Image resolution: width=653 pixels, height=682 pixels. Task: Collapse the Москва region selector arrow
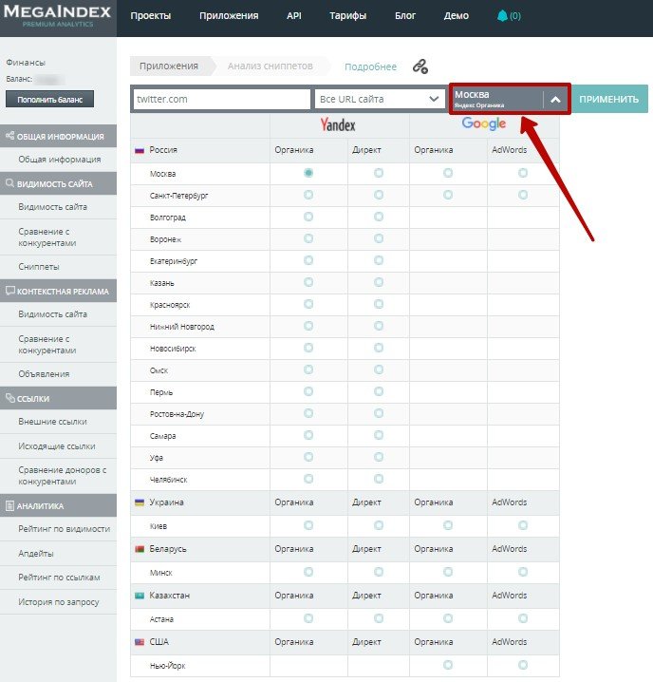556,99
